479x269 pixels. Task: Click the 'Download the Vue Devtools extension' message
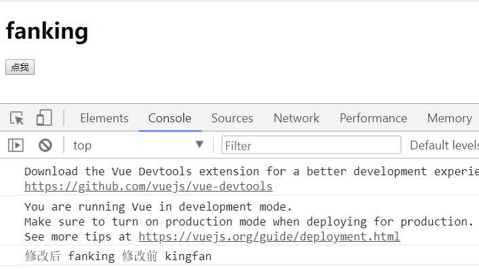click(x=252, y=171)
